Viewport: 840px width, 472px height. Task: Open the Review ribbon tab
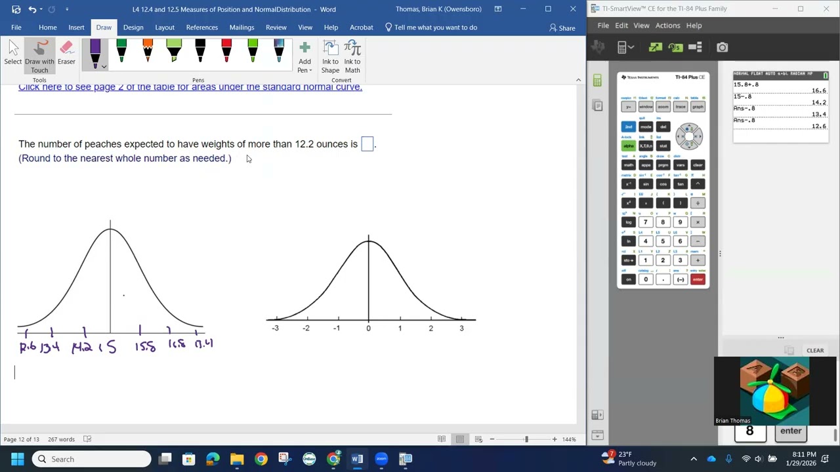[276, 28]
